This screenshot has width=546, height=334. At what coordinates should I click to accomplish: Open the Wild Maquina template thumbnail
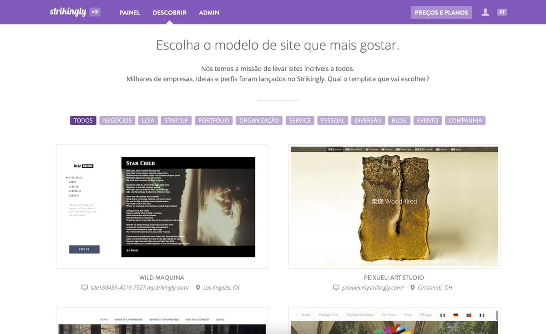click(162, 205)
